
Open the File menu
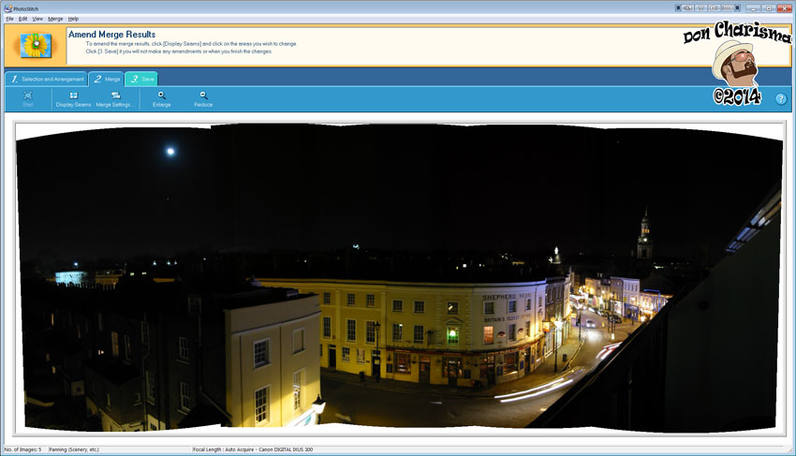pos(9,19)
